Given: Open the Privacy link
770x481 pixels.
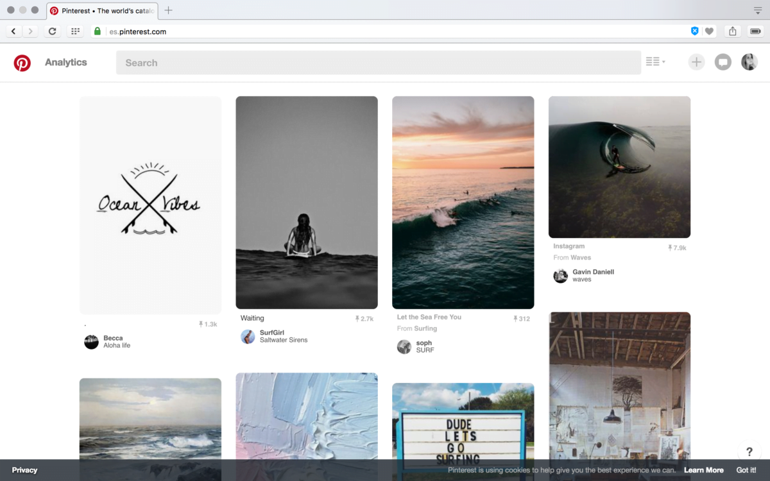Looking at the screenshot, I should [x=25, y=470].
